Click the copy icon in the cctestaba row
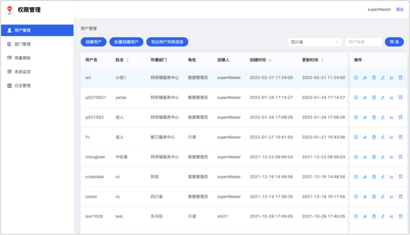 pos(374,177)
